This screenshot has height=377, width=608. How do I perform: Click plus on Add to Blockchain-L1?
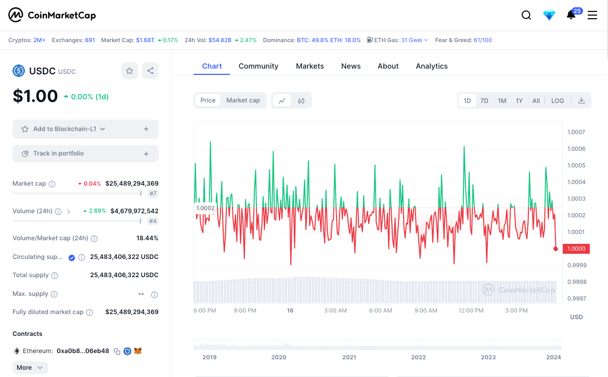point(146,129)
